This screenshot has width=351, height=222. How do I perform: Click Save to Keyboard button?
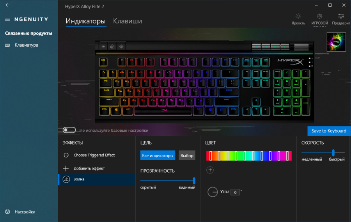329,131
